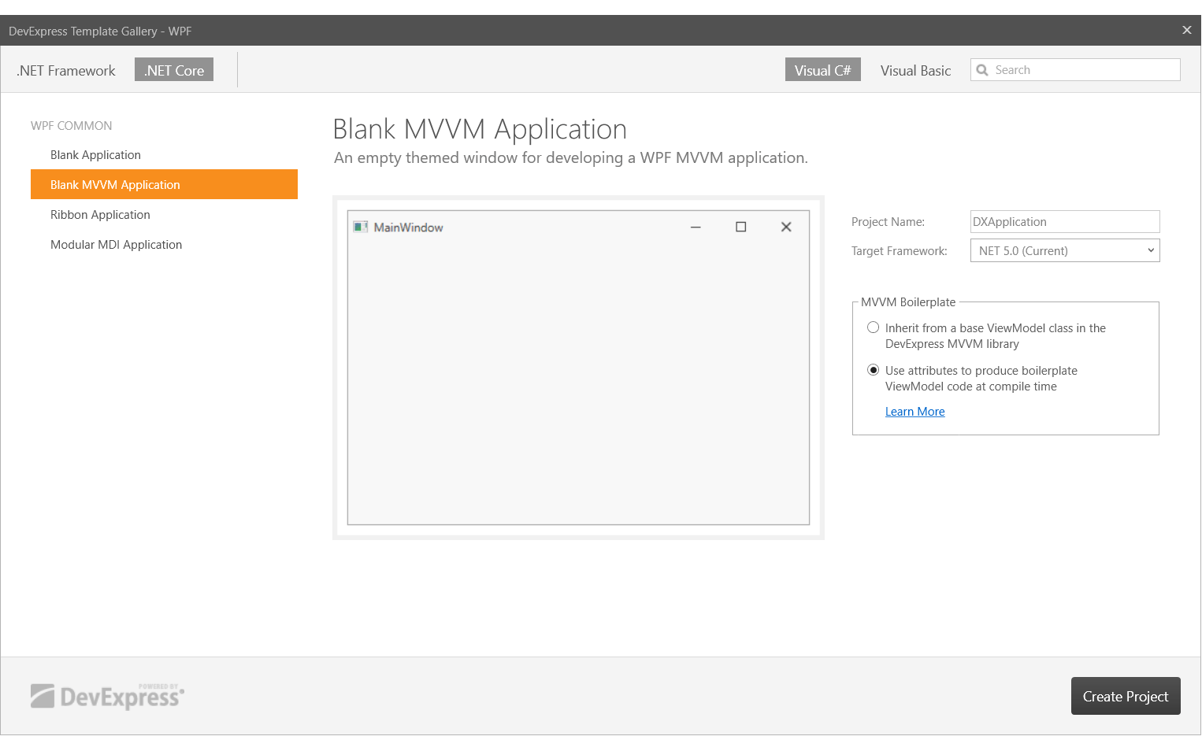Click the Create Project button

tap(1125, 696)
